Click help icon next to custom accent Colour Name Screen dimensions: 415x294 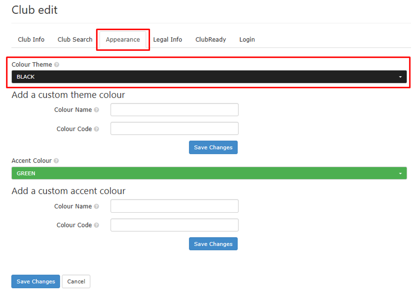click(x=96, y=207)
